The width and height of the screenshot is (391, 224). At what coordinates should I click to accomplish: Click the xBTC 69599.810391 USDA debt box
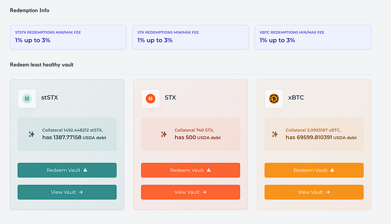click(314, 134)
